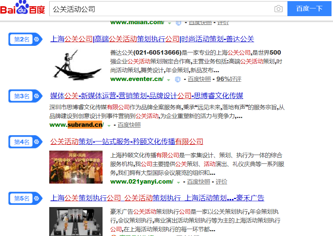Open www.mdian.com URL

(137, 22)
